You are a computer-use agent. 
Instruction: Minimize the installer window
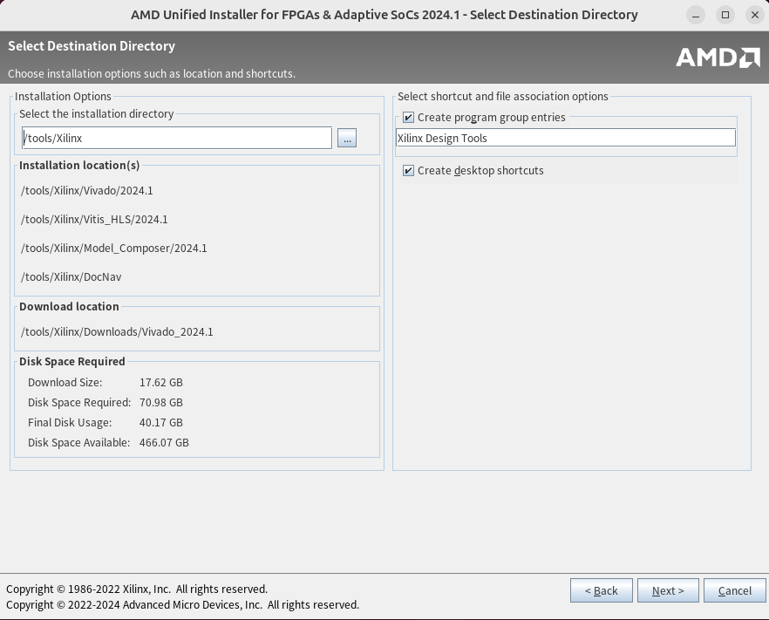coord(696,15)
